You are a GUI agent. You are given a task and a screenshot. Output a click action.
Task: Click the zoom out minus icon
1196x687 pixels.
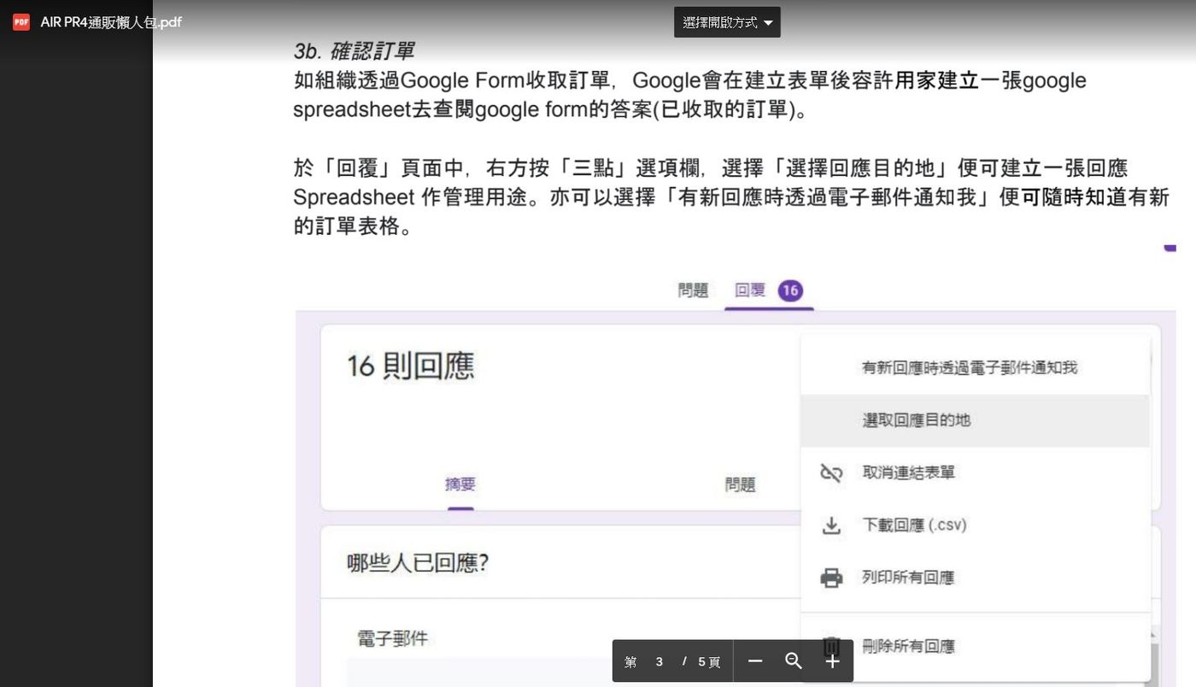[755, 661]
